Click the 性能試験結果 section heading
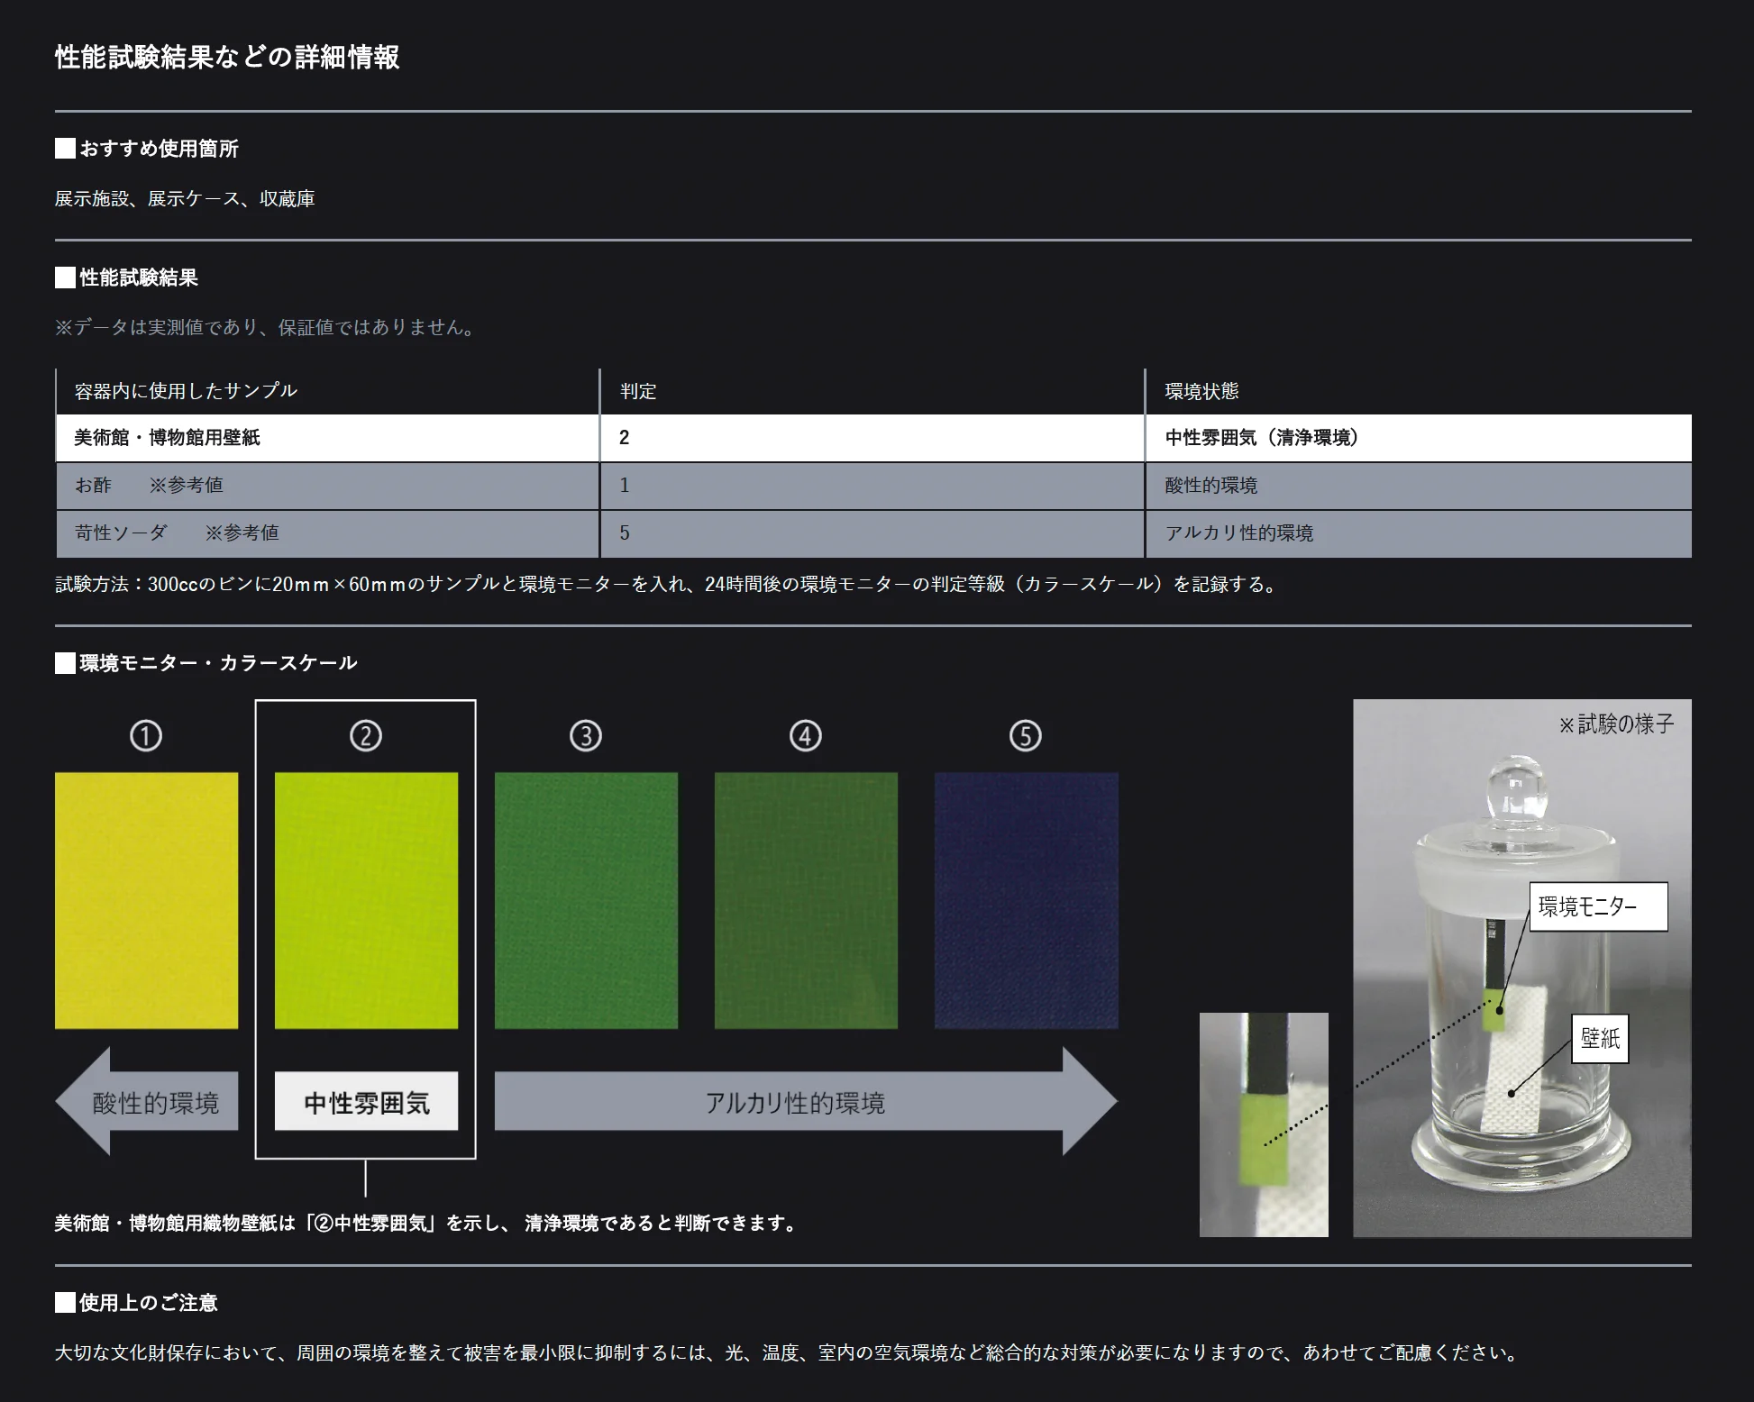The image size is (1754, 1402). click(127, 278)
